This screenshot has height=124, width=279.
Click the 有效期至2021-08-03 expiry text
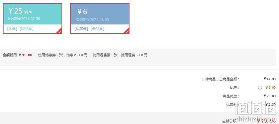[92, 20]
